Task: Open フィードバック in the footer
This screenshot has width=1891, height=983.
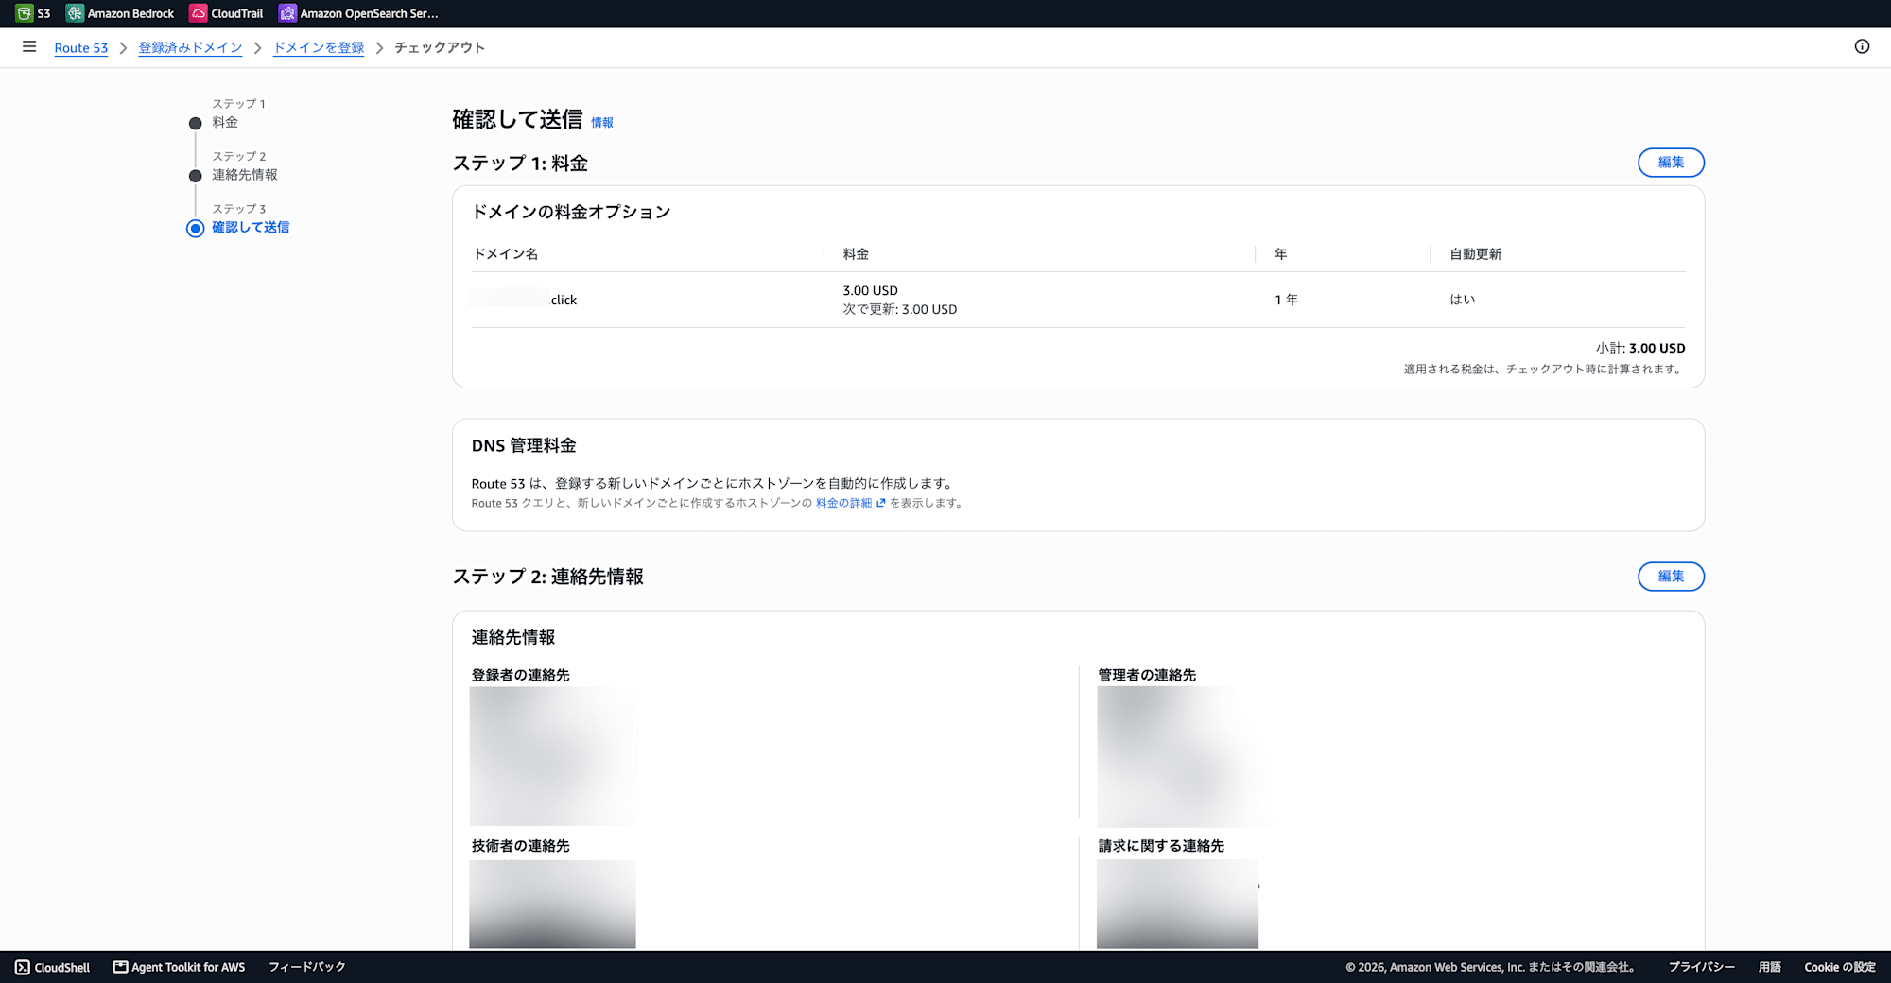Action: tap(307, 967)
